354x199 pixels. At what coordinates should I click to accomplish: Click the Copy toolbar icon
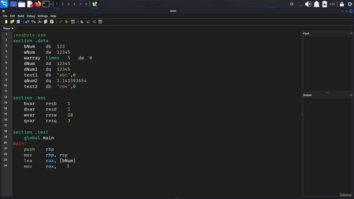[45, 22]
